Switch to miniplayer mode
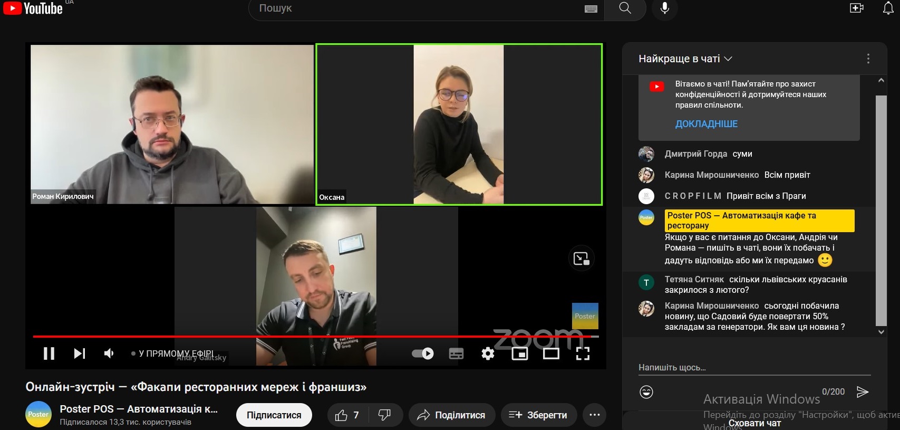 (x=519, y=353)
